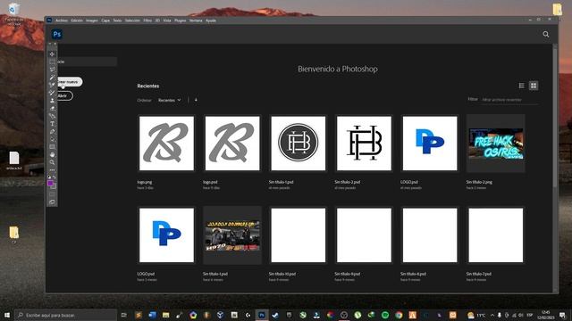Open the Texto menu

click(117, 21)
